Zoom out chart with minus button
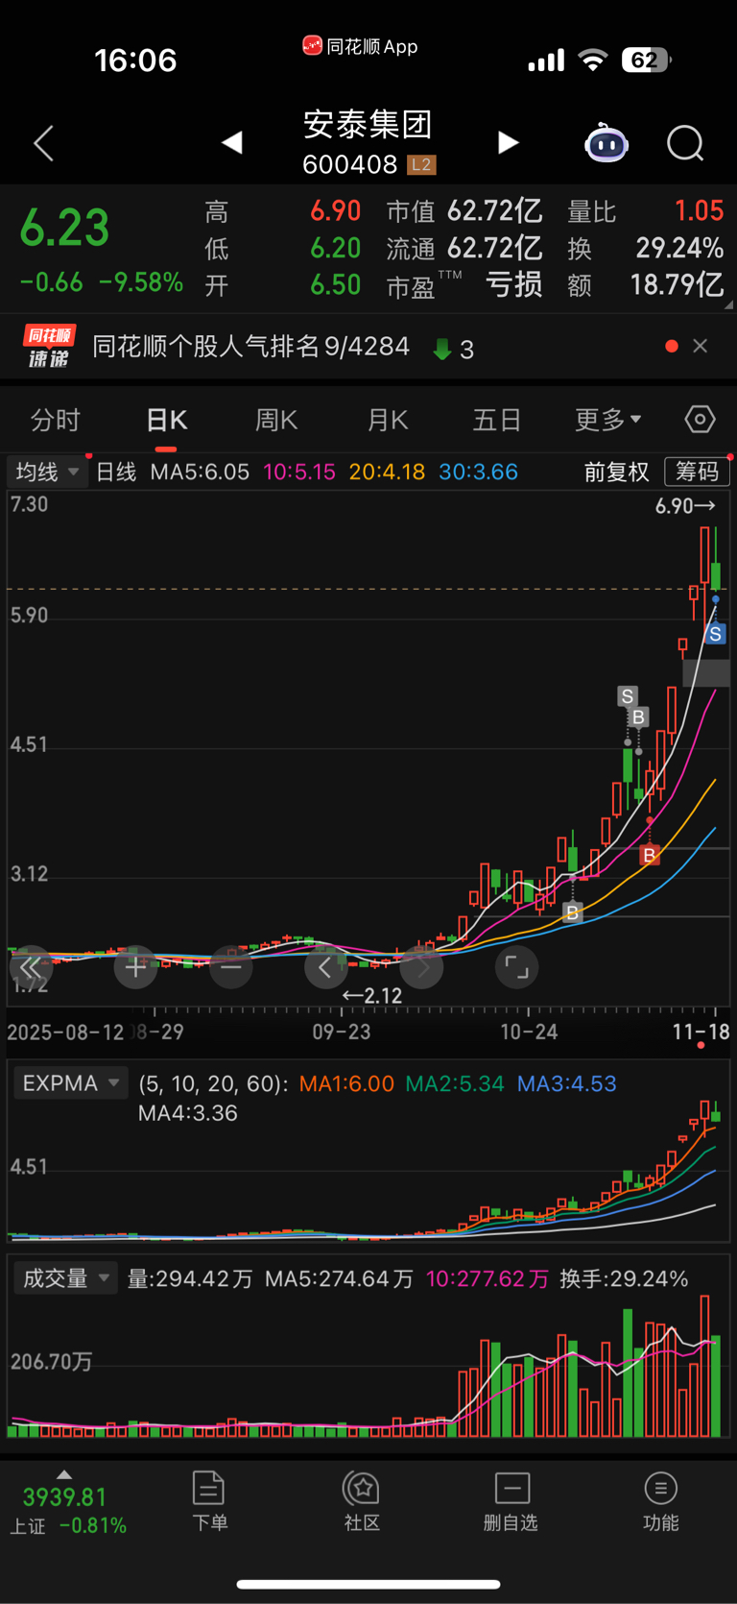 coord(230,967)
